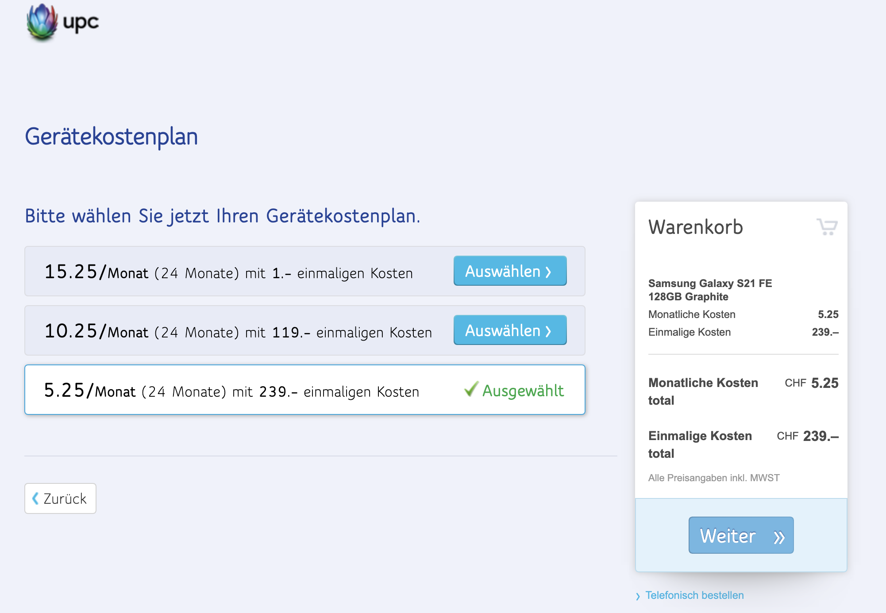Image resolution: width=886 pixels, height=613 pixels.
Task: Click the 10.25/Monat plan row text
Action: pos(238,331)
